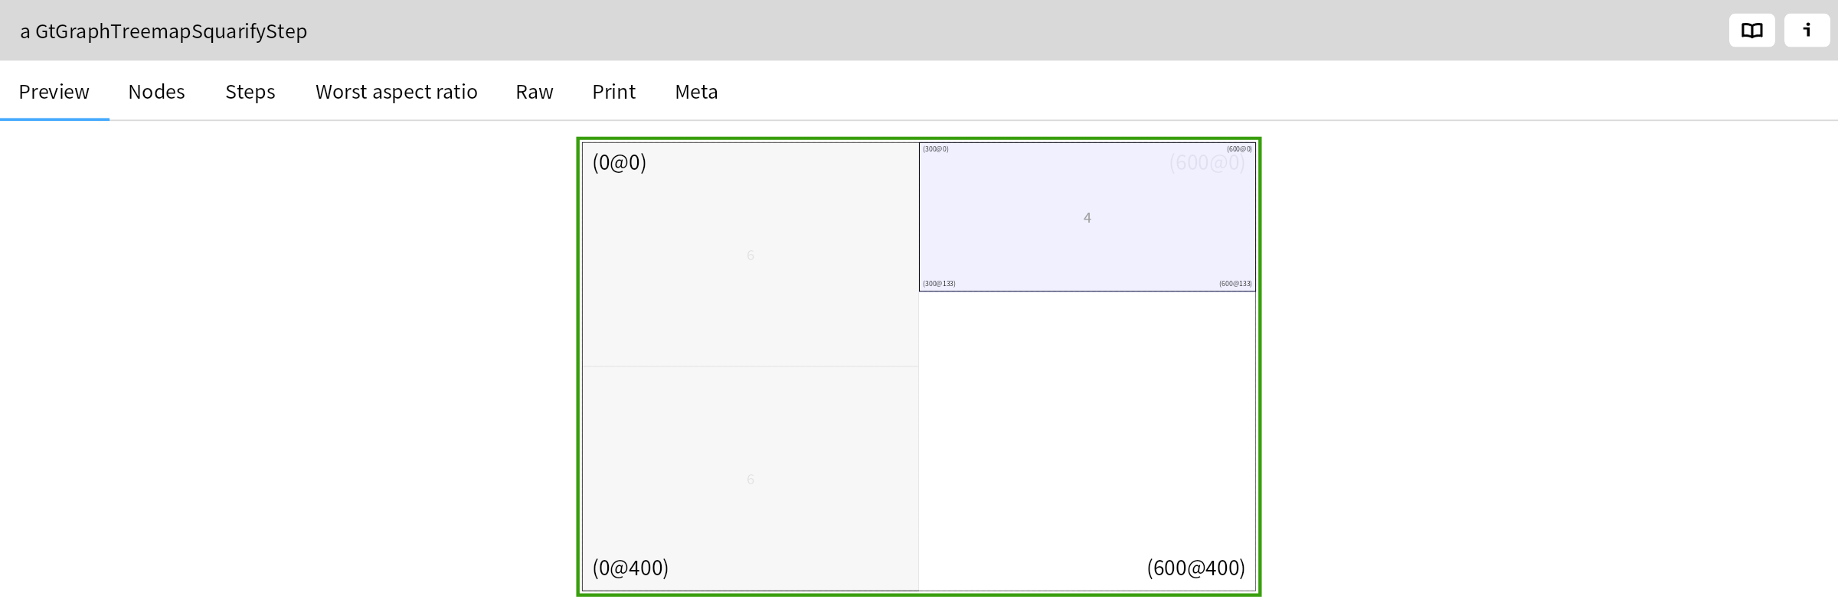Click the upper gray rectangle labeled 6

pos(750,256)
